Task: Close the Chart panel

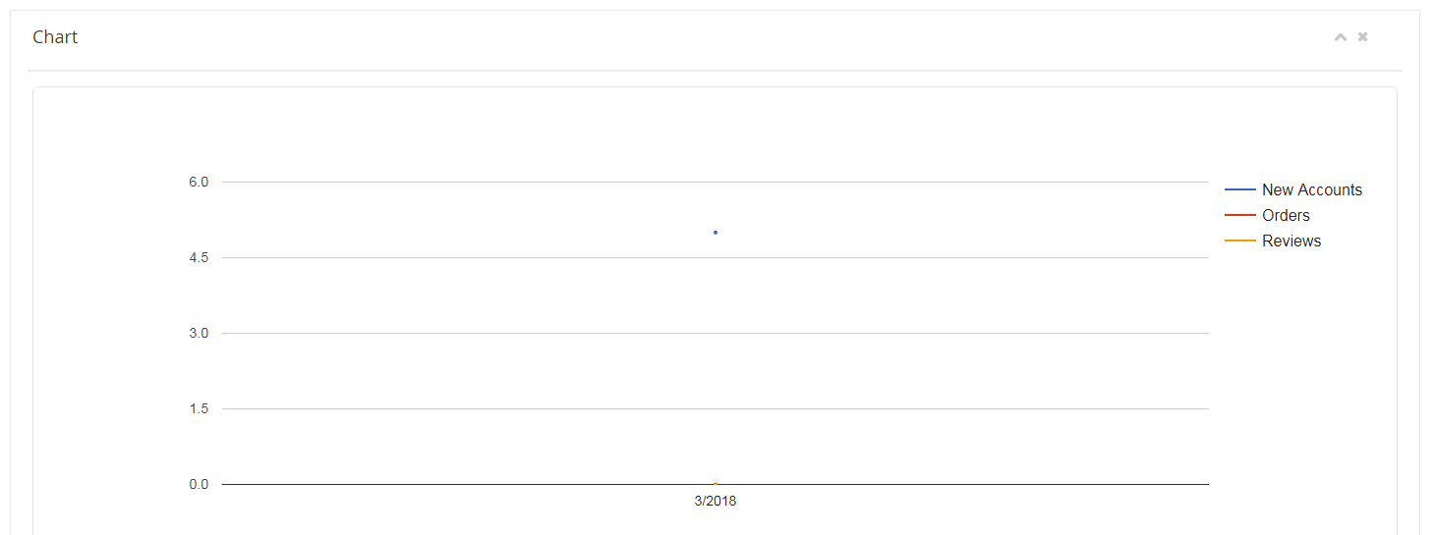Action: [1363, 37]
